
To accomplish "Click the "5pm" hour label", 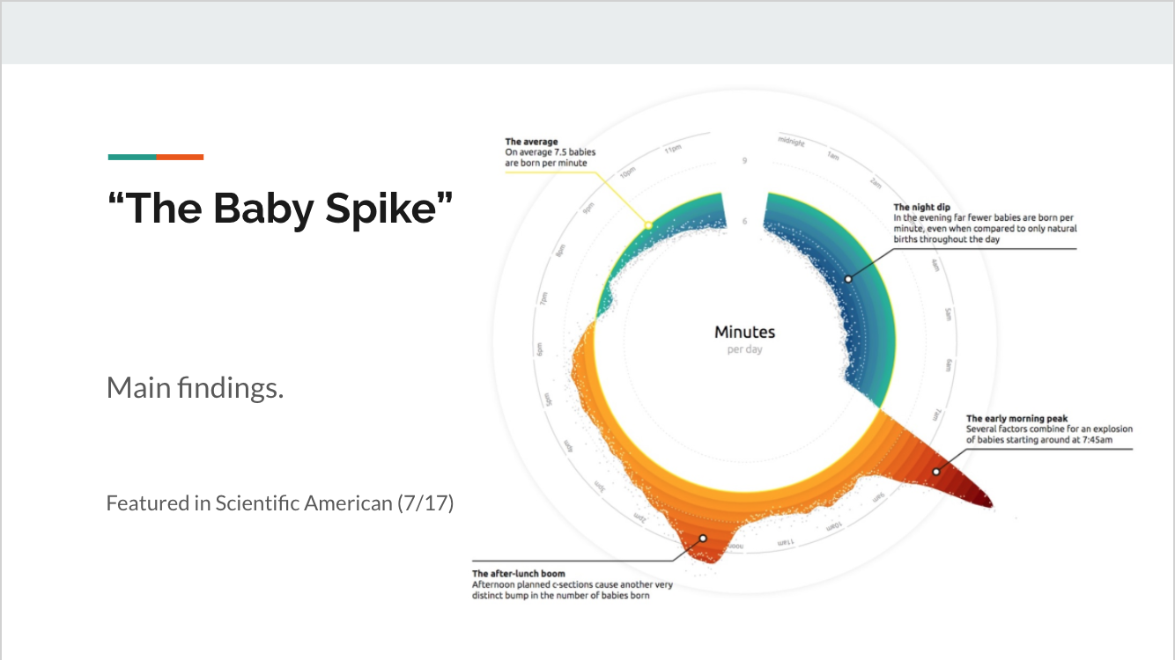I will pos(548,399).
